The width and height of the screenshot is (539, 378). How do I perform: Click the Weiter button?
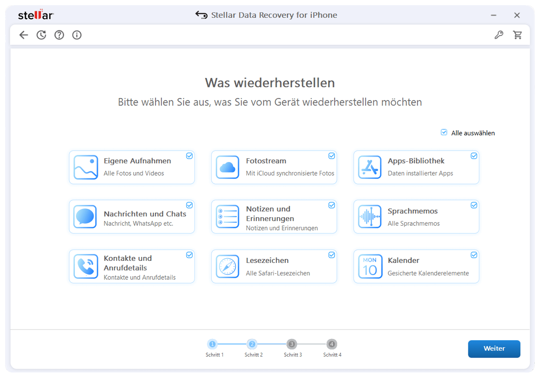pos(494,349)
